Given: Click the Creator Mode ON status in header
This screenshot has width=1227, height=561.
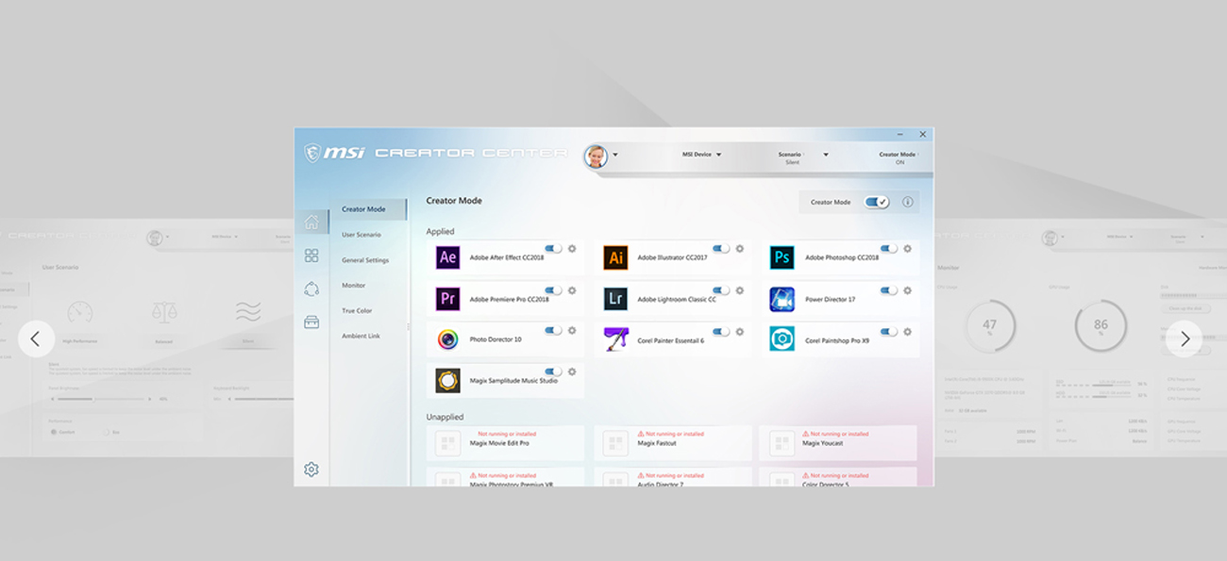Looking at the screenshot, I should tap(899, 158).
